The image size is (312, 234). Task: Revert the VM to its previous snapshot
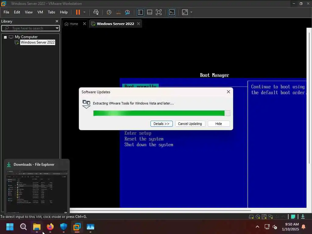(x=118, y=12)
